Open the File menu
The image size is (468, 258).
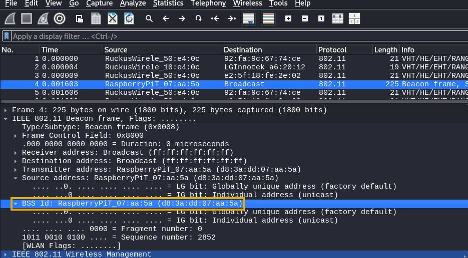11,3
